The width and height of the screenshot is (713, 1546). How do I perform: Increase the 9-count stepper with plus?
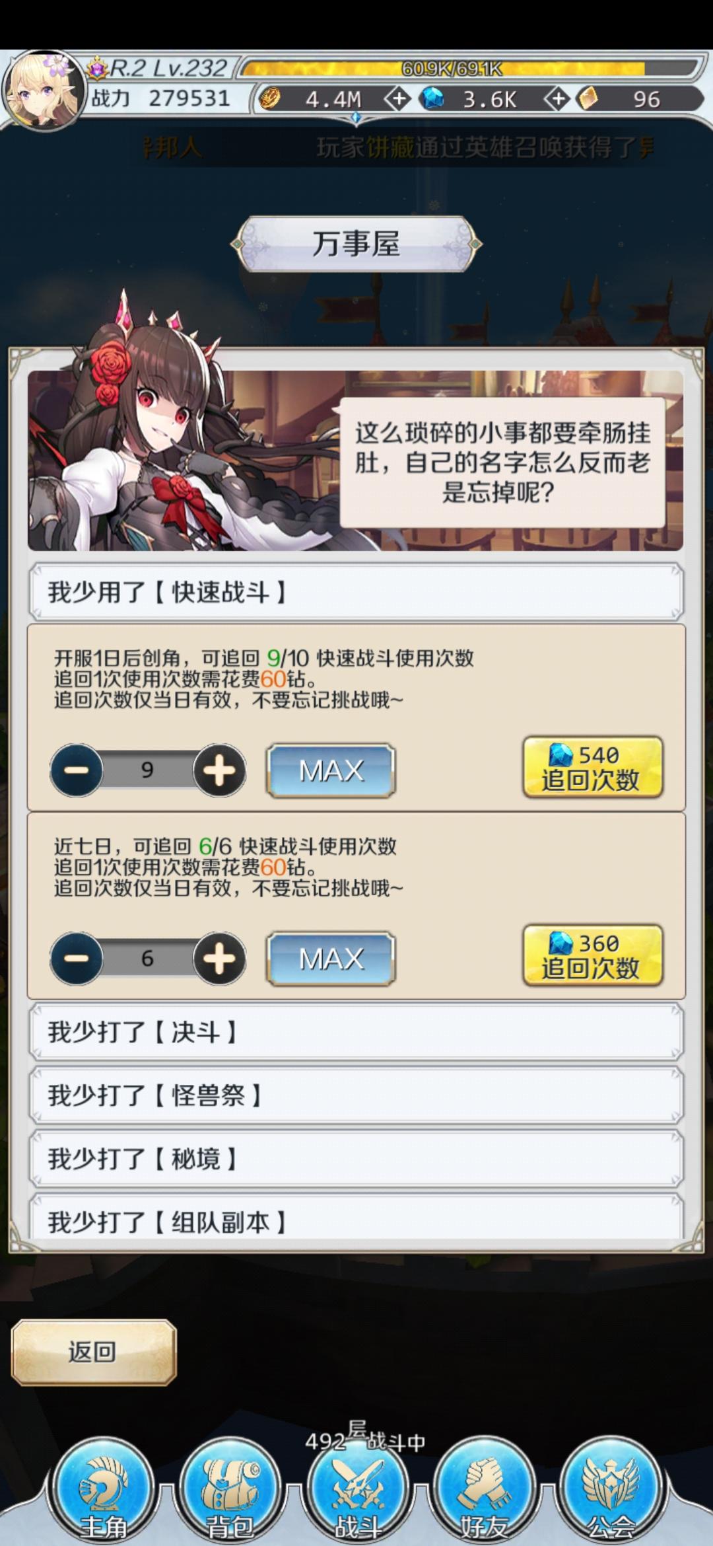(219, 770)
